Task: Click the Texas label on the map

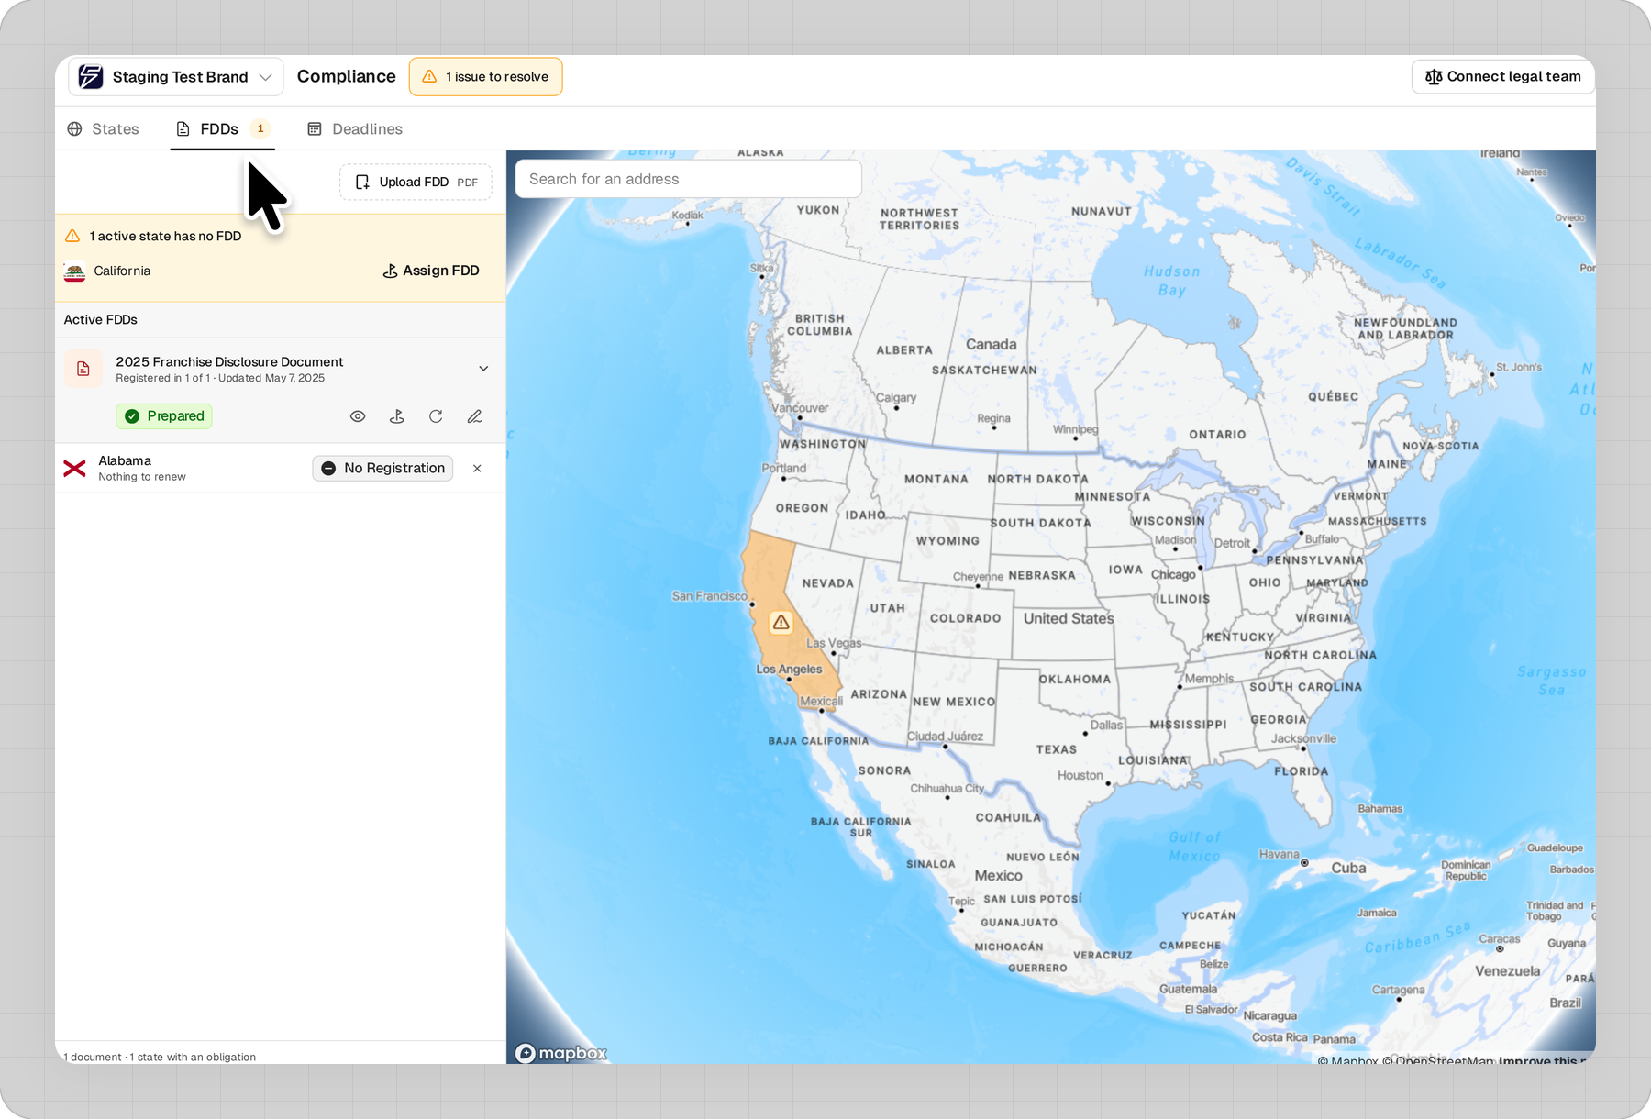Action: 1057,749
